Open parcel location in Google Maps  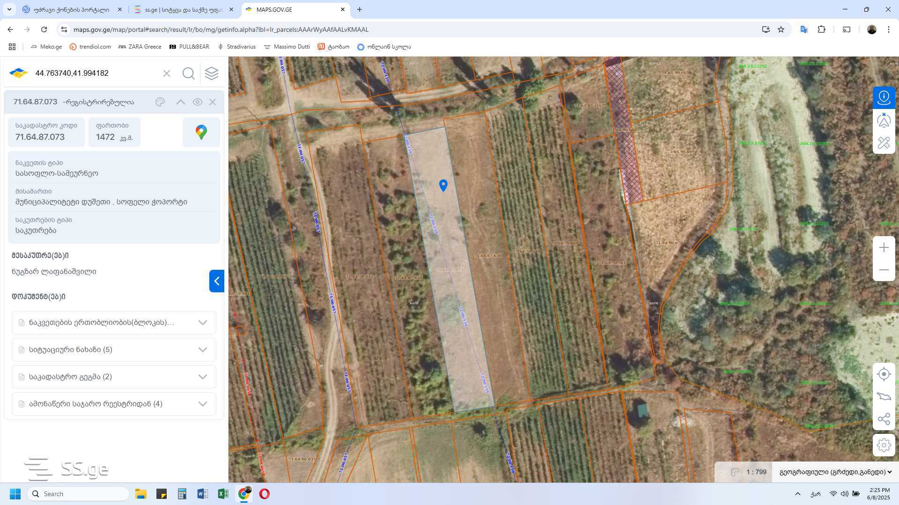pos(201,132)
